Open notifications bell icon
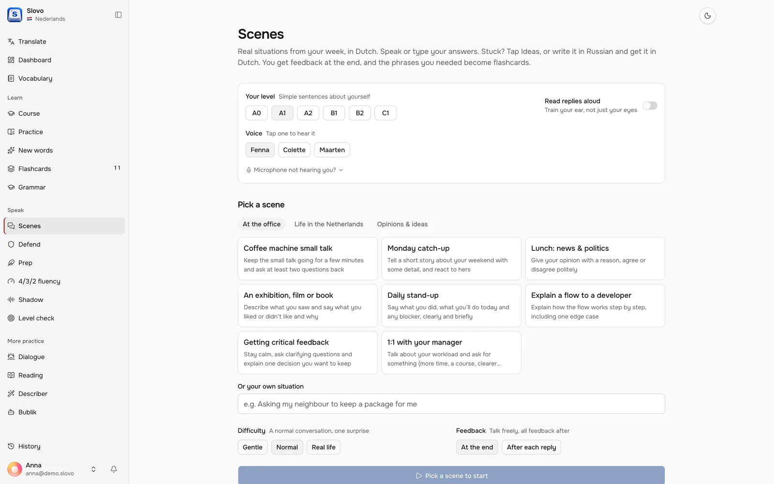 tap(114, 469)
